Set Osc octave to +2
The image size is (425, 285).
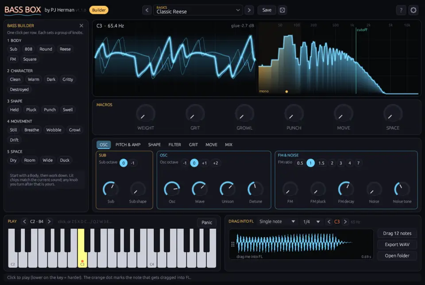(216, 163)
